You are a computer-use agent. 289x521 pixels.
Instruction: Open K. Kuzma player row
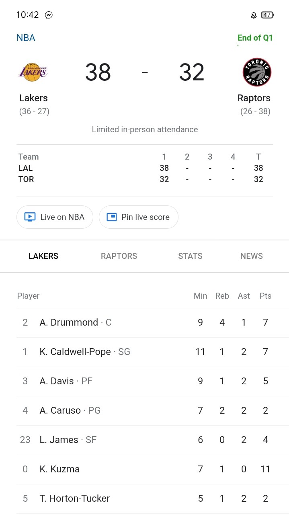coord(153,470)
